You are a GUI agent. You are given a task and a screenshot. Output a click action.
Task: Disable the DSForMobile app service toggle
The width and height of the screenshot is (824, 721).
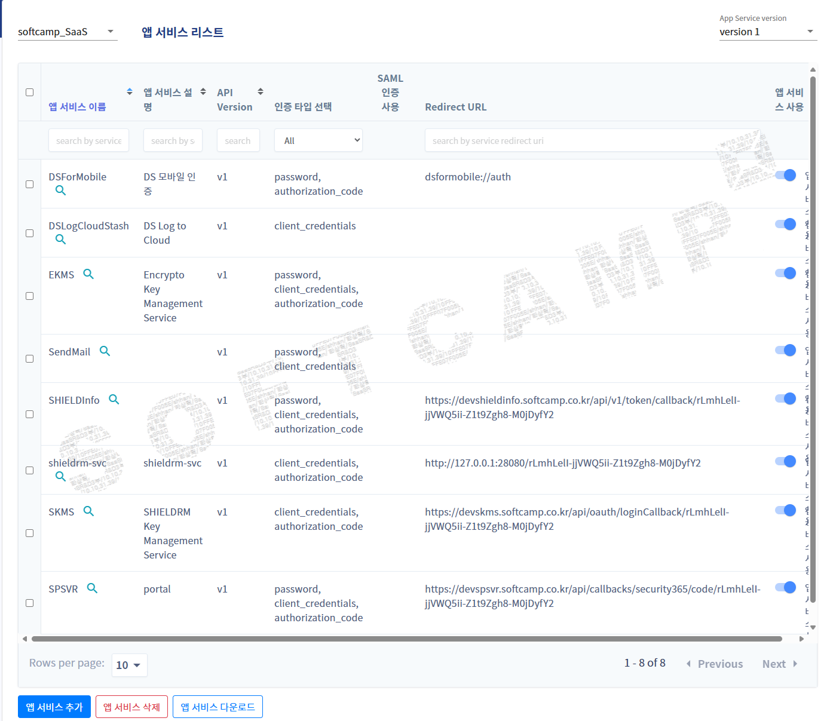pyautogui.click(x=785, y=176)
